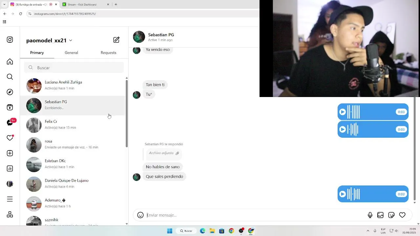Open the Ademaro_ conversation
The width and height of the screenshot is (420, 236).
72,204
